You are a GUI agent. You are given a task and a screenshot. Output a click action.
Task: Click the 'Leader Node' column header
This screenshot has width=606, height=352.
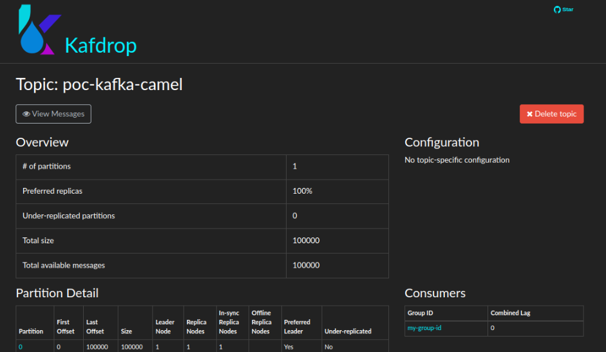point(165,327)
